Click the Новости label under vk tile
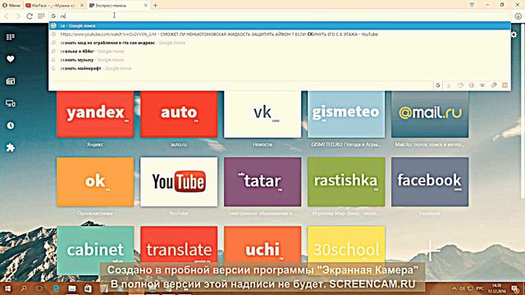Viewport: 525px width, 295px height. click(262, 144)
